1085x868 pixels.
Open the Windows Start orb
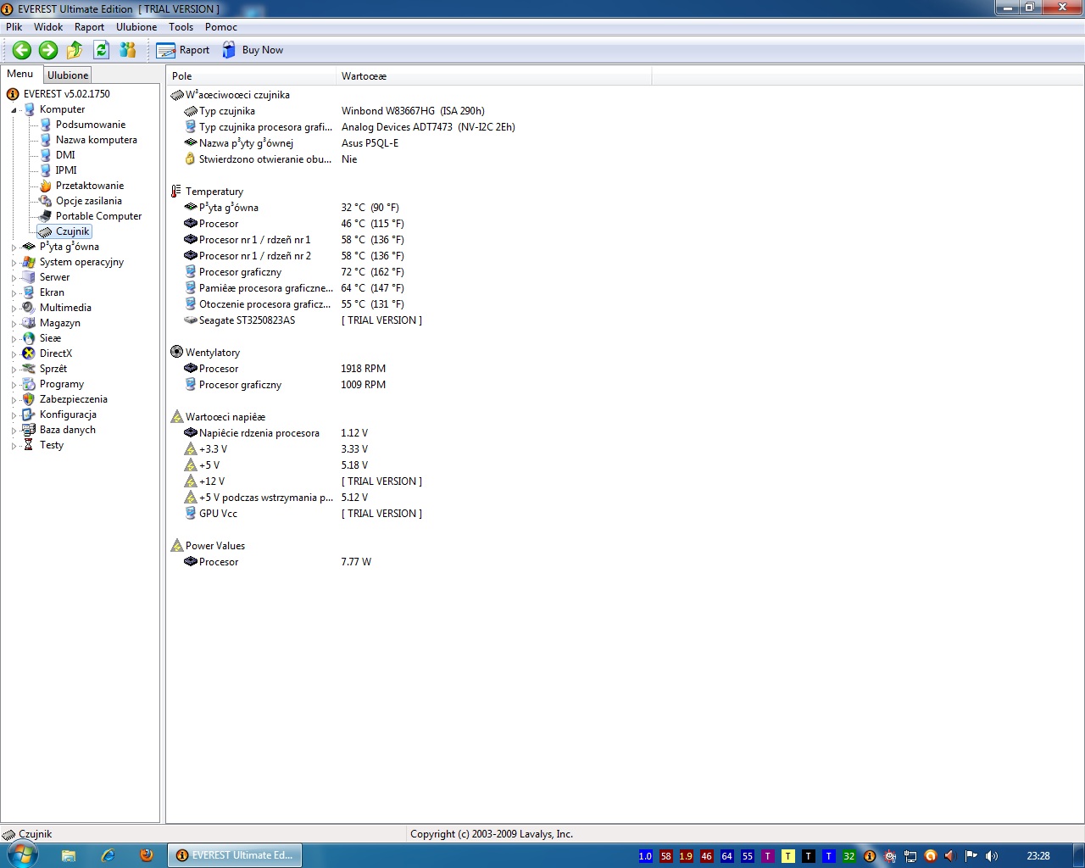point(23,855)
